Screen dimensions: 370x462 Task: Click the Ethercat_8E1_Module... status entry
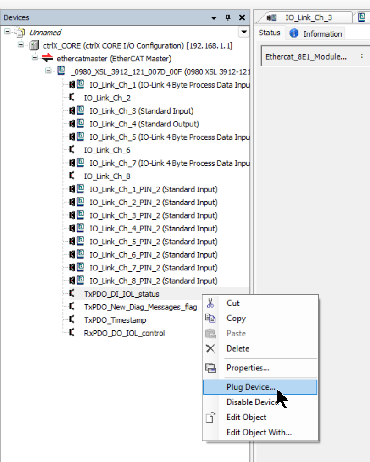point(306,56)
